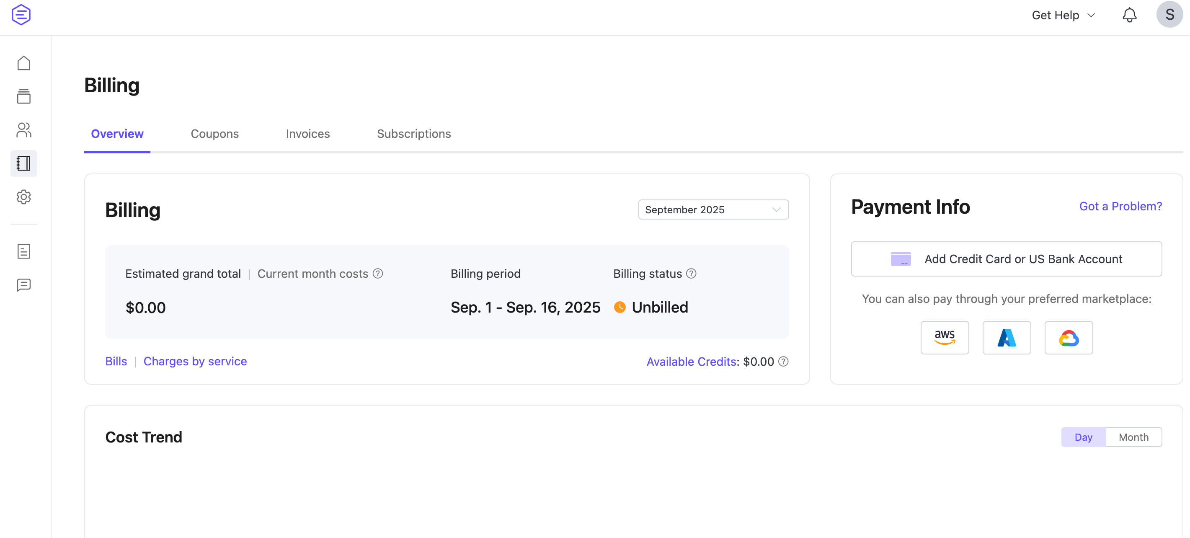Switch Cost Trend to Month view
Image resolution: width=1190 pixels, height=538 pixels.
click(1133, 437)
